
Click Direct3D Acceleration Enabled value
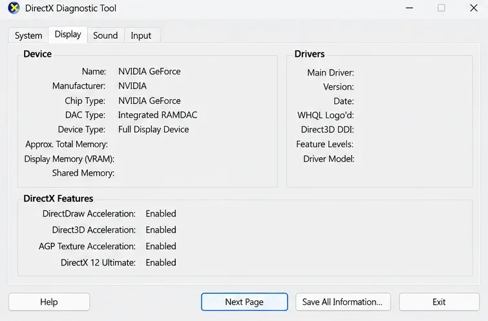161,230
